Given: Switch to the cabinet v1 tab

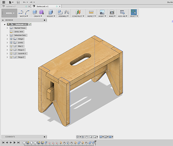Looking at the screenshot, I should click(x=11, y=6).
